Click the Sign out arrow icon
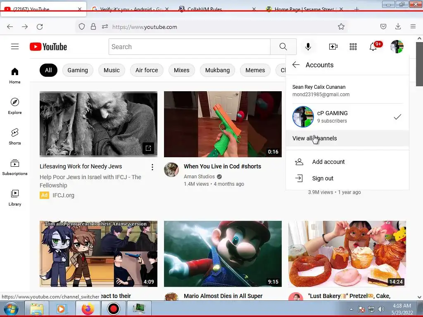The height and width of the screenshot is (317, 423). click(299, 178)
